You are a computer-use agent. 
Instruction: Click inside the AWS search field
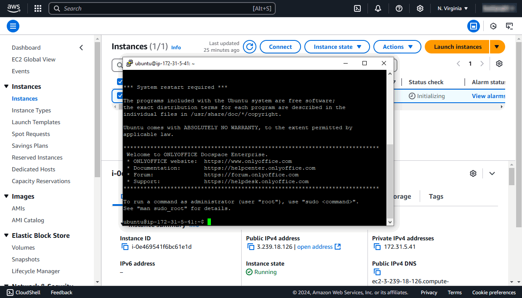(x=162, y=8)
